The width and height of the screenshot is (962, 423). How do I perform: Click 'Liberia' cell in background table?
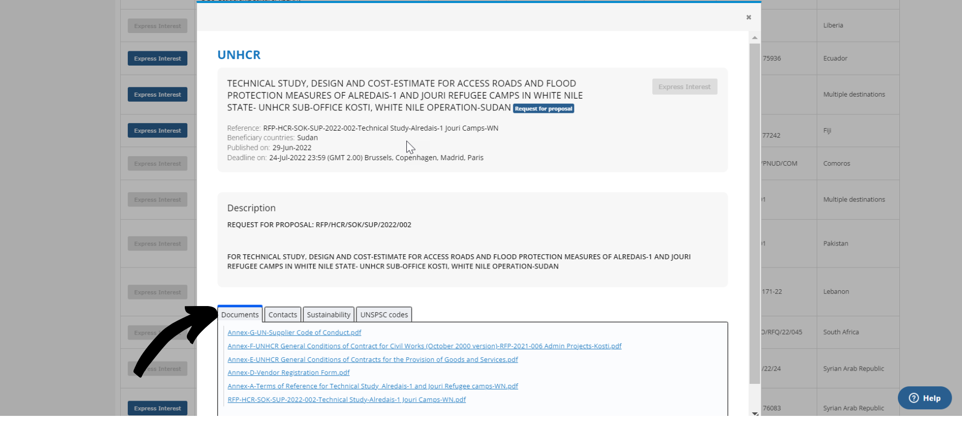pos(833,25)
